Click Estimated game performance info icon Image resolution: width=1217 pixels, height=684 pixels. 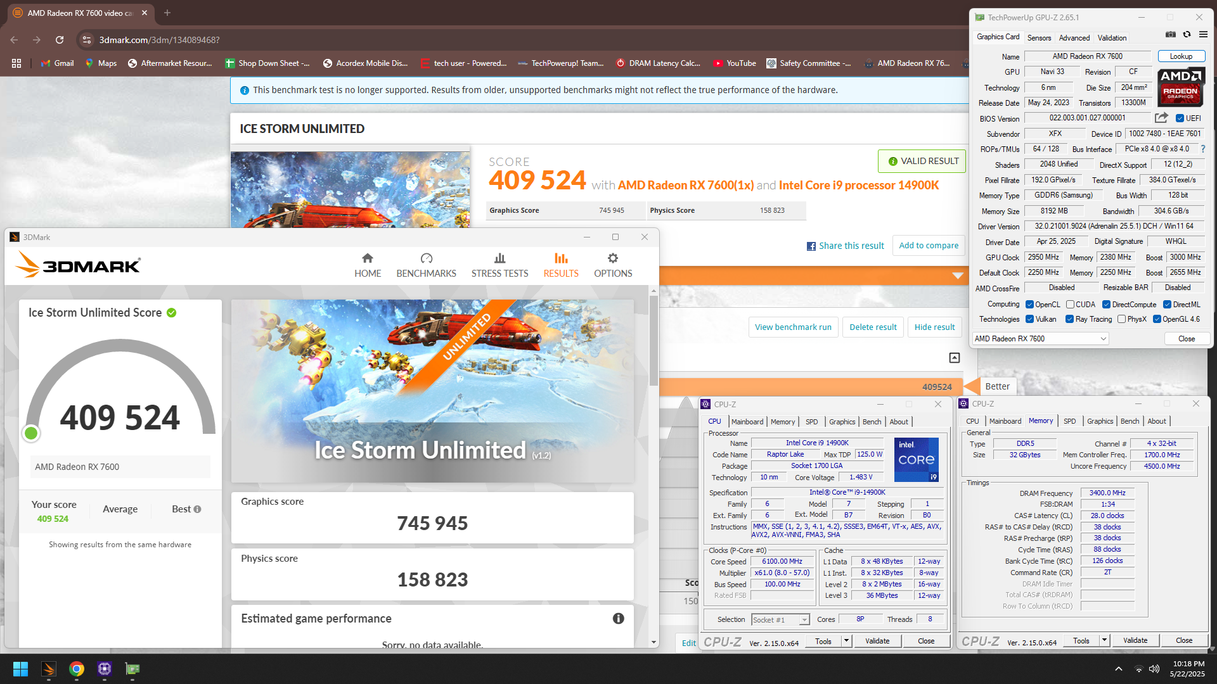point(619,619)
